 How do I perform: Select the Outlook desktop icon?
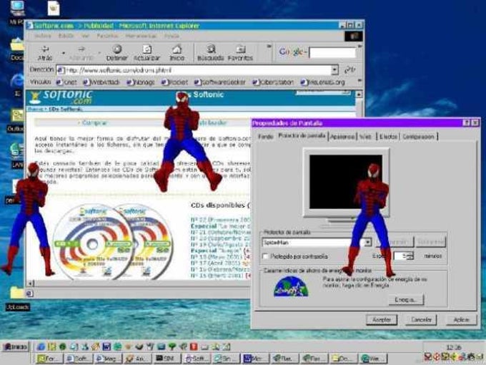(16, 120)
